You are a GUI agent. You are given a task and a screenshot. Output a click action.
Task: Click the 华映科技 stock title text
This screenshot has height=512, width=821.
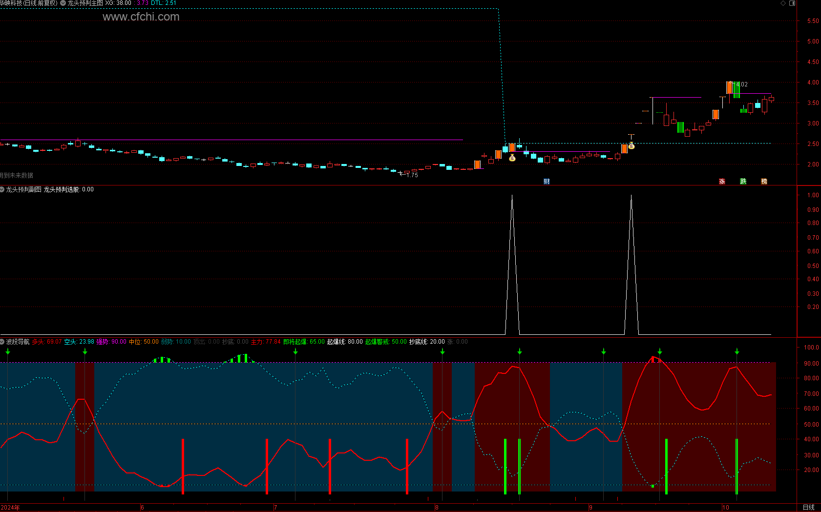[11, 3]
